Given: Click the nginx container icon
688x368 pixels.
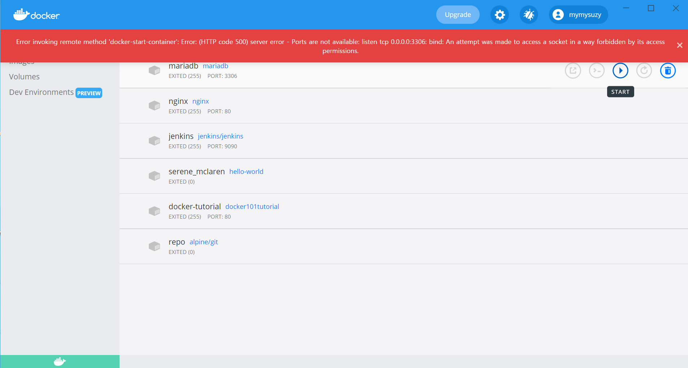Looking at the screenshot, I should [x=155, y=106].
